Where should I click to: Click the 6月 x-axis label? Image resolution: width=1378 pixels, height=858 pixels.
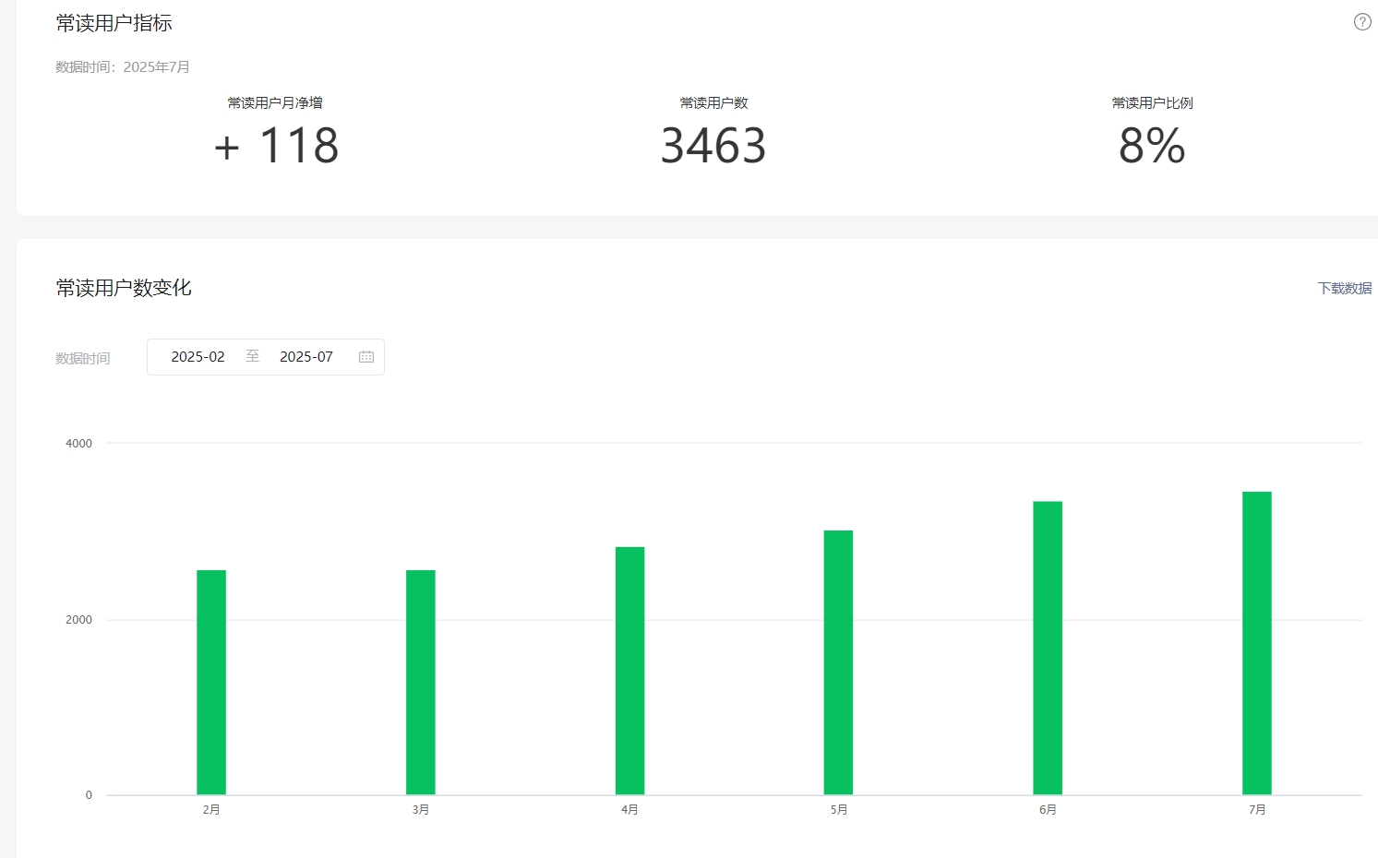click(1048, 810)
